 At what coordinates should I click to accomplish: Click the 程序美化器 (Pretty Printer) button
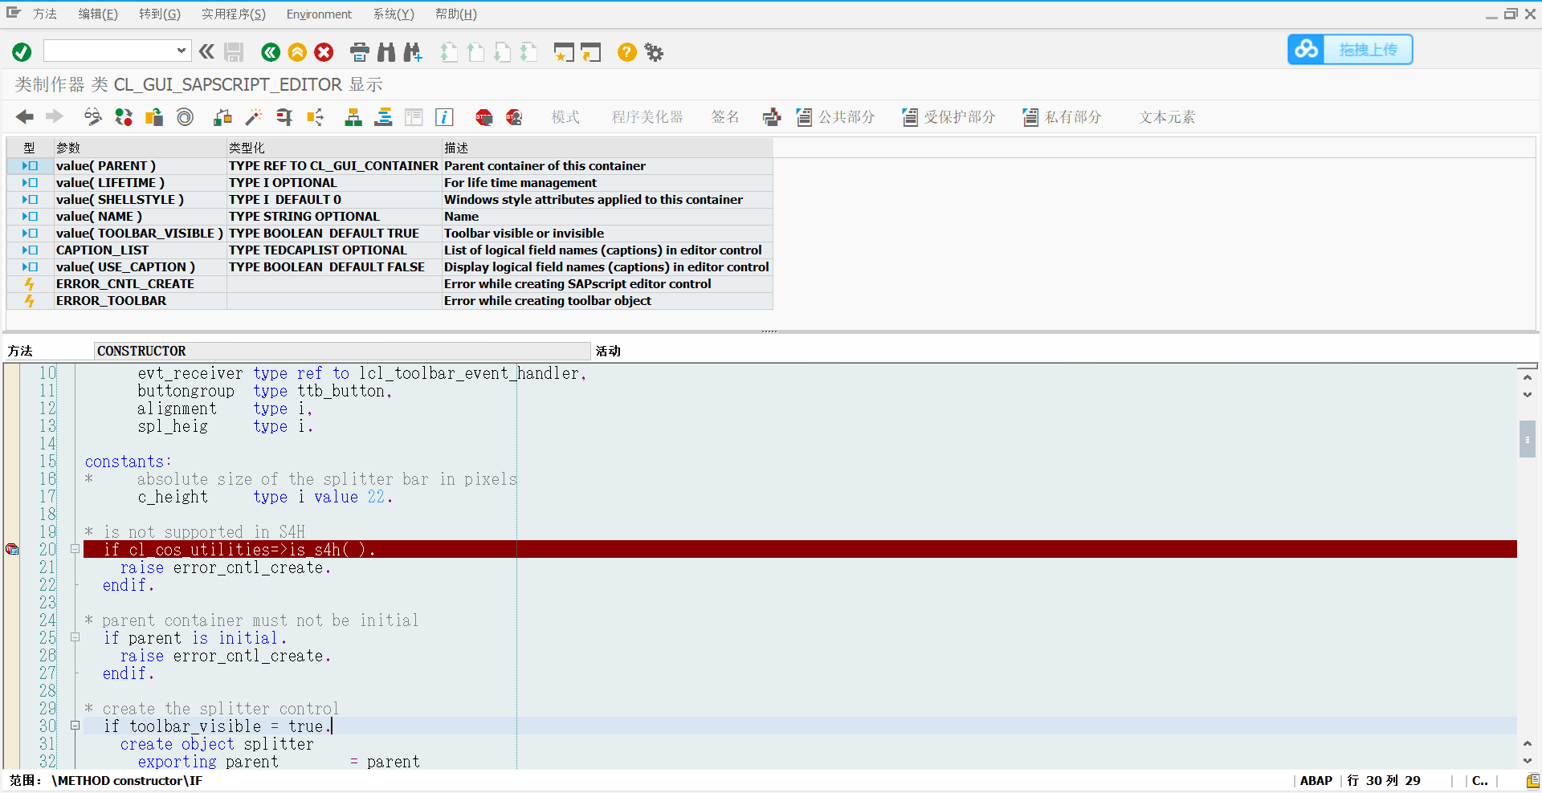click(647, 117)
